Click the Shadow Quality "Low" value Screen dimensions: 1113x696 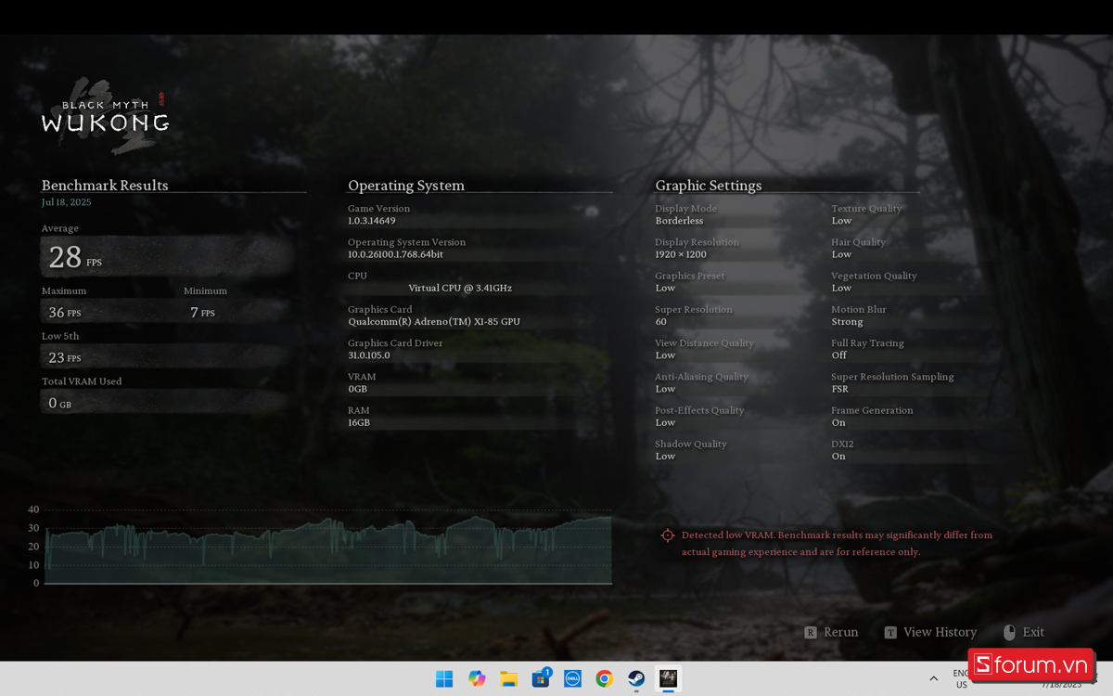[665, 457]
